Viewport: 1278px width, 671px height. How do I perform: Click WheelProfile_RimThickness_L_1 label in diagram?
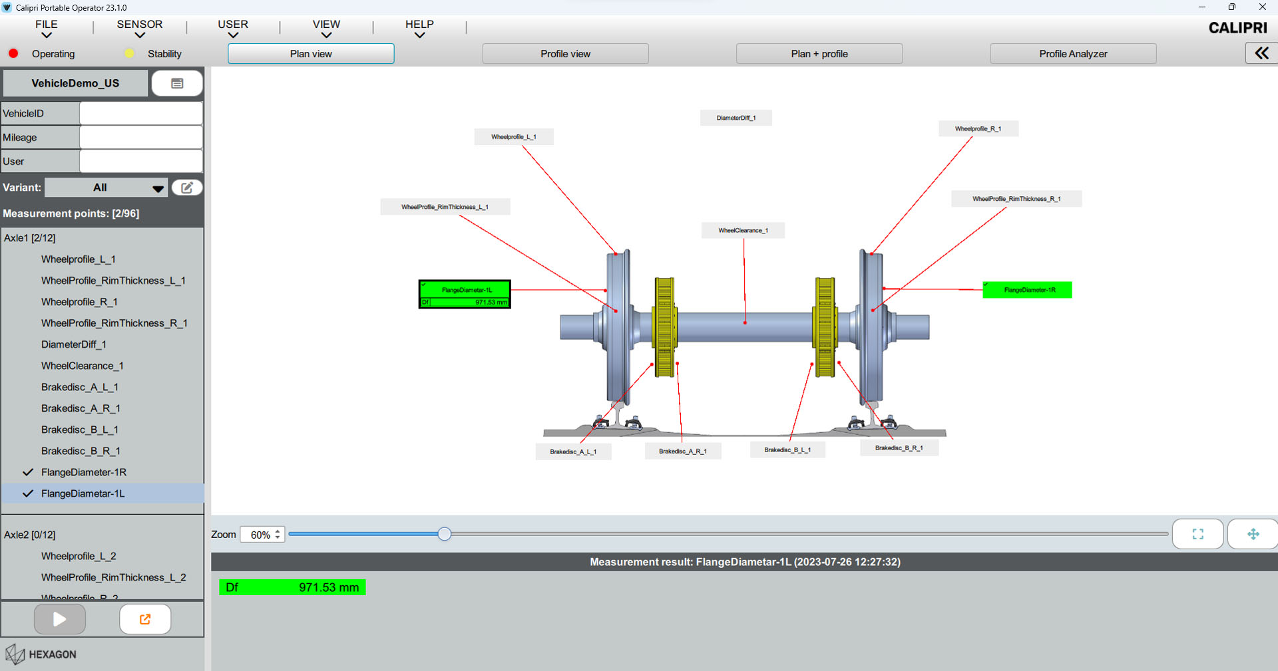(445, 207)
